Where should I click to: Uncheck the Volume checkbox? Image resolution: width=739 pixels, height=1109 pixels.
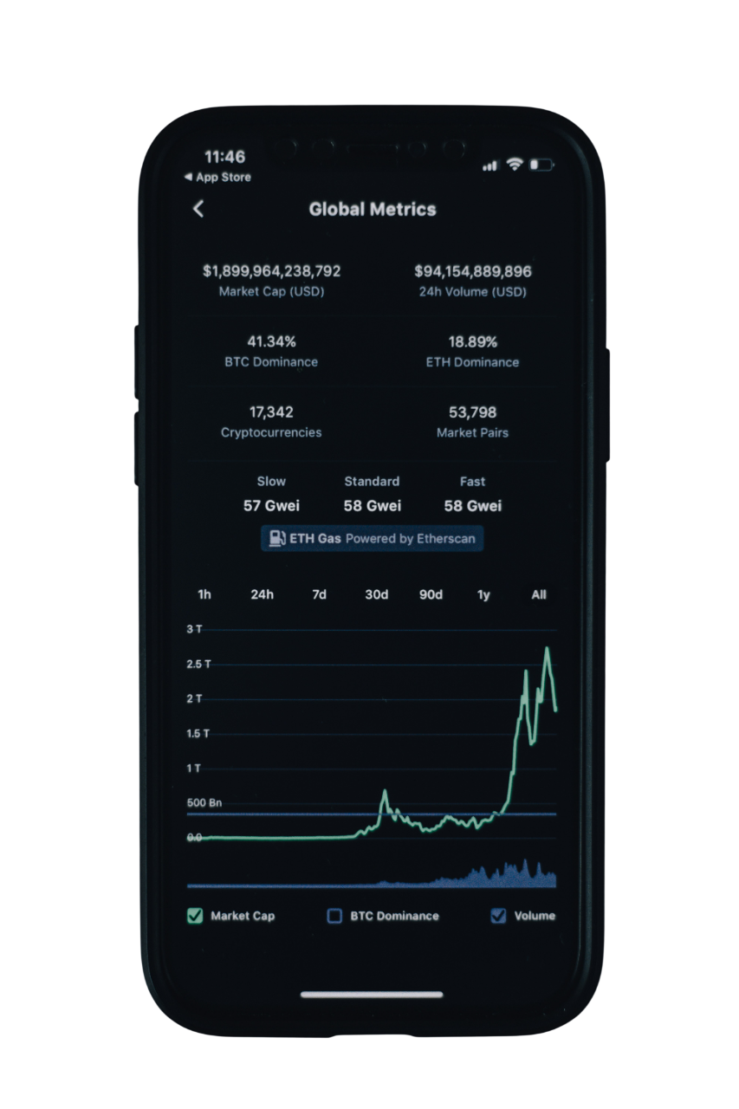(498, 916)
